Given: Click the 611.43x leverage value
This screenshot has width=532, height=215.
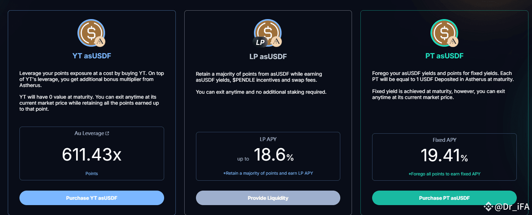Looking at the screenshot, I should pos(92,155).
